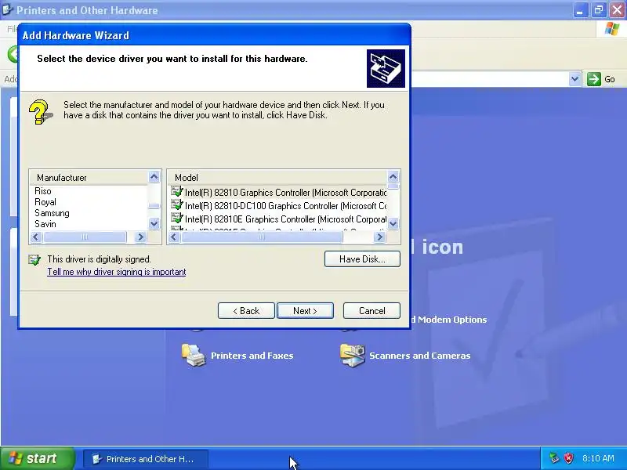Minimize the Printers and Other Hardware window
The height and width of the screenshot is (470, 627).
580,10
